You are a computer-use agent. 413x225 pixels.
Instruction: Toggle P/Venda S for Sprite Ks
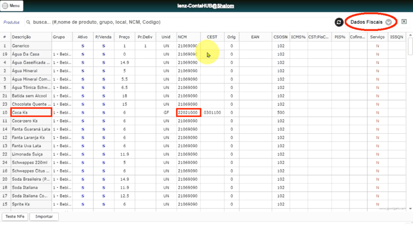pyautogui.click(x=104, y=204)
